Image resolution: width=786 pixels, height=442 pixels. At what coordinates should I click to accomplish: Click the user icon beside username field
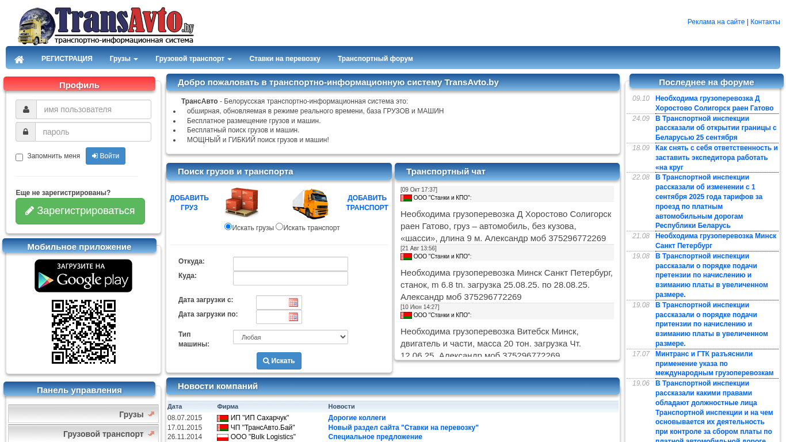point(26,109)
